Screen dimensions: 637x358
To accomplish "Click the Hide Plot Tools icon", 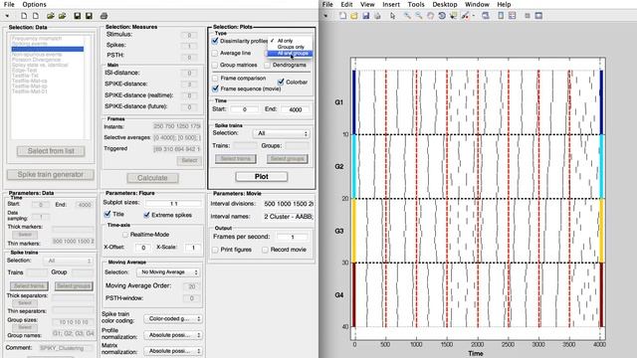I will point(528,16).
